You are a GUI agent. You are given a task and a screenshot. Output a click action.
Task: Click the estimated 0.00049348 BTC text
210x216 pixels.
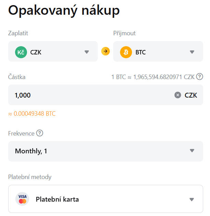[x=32, y=114]
